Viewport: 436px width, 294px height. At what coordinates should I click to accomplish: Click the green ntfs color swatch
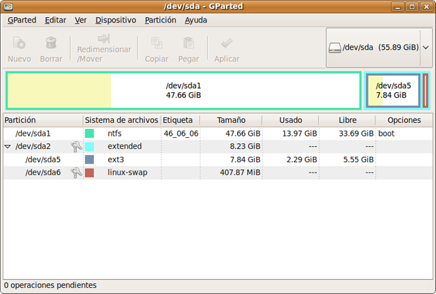coord(89,134)
